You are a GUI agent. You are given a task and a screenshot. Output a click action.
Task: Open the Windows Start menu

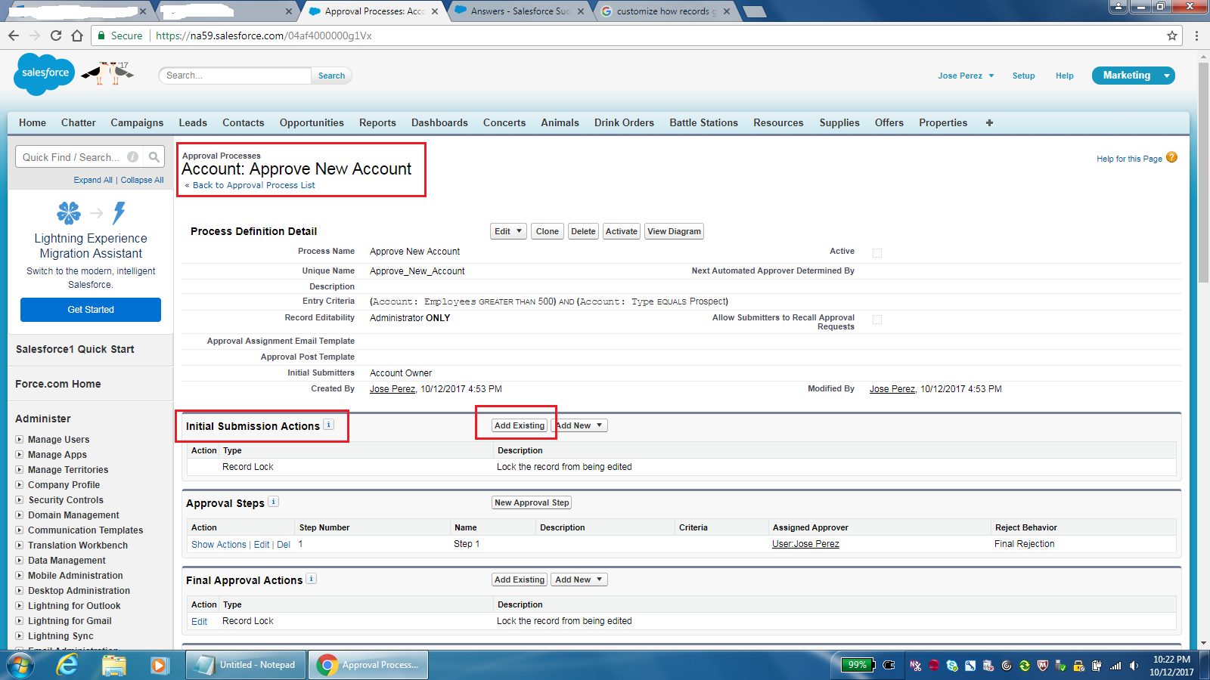tap(20, 665)
